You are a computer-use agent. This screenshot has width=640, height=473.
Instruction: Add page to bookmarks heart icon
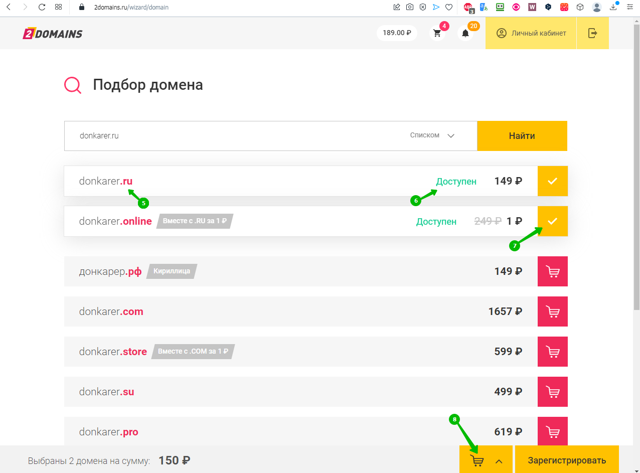[x=449, y=7]
